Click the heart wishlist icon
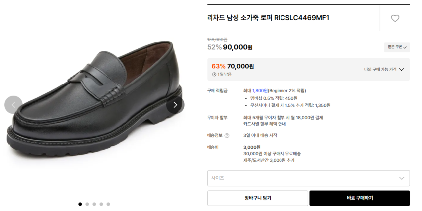Viewport: 422px width, 211px height. 395,19
